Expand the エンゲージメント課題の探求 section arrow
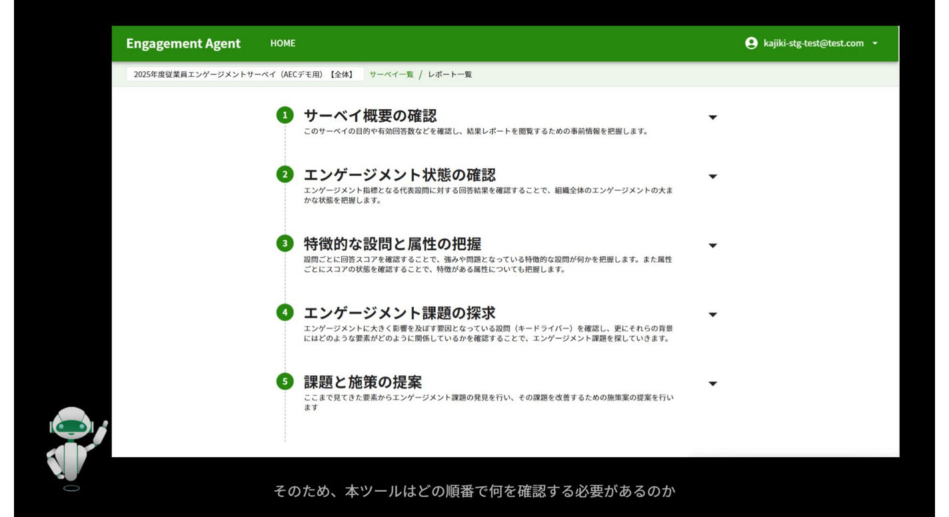The height and width of the screenshot is (517, 949). point(712,315)
